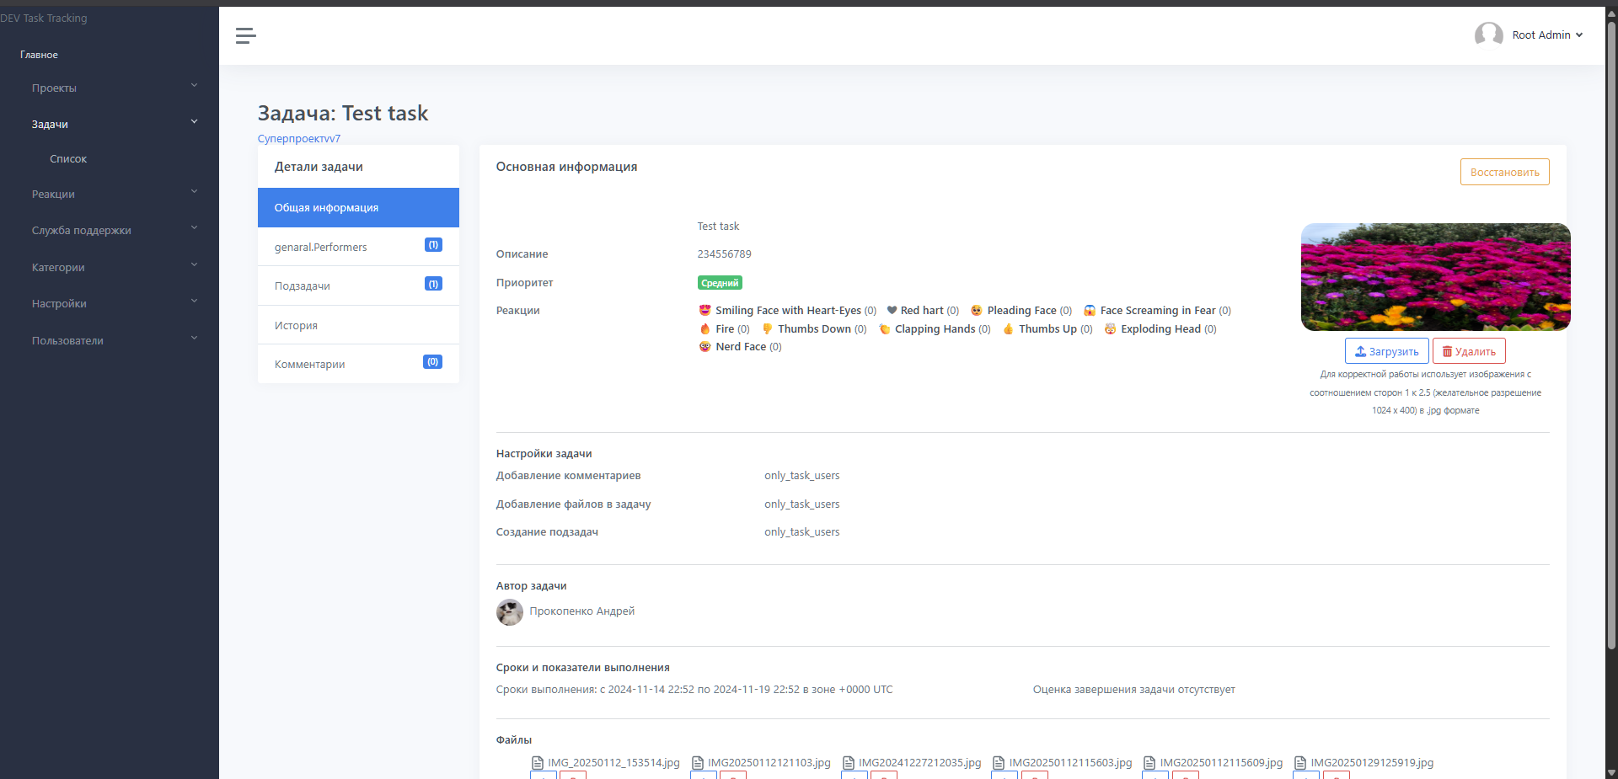Expand the Реакции sidebar chevron
1618x779 pixels.
pos(195,191)
